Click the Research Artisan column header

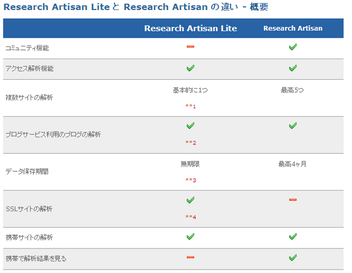[x=293, y=28]
